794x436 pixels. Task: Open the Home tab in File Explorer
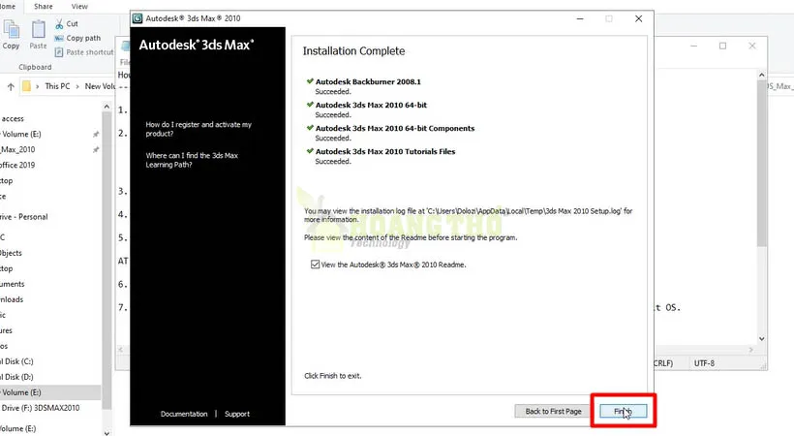click(7, 7)
